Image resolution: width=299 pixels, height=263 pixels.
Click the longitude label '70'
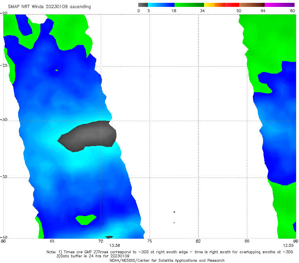[101, 241]
